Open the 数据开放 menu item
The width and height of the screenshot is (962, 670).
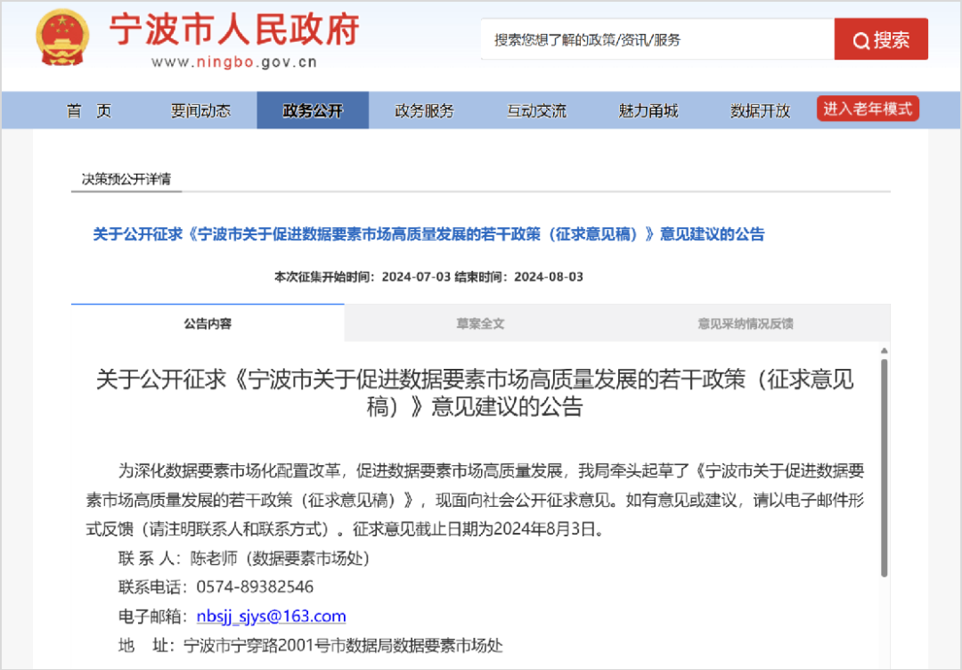[x=760, y=110]
